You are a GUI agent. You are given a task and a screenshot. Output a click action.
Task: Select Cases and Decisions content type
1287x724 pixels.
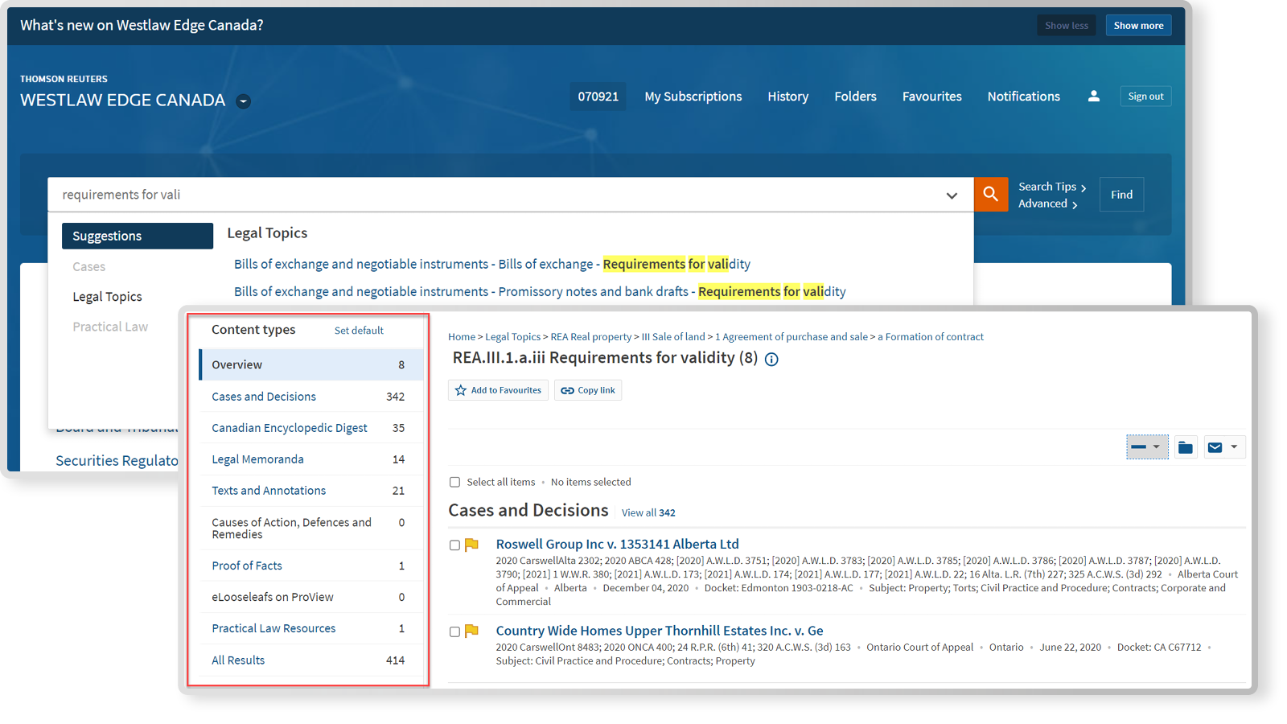311,397
